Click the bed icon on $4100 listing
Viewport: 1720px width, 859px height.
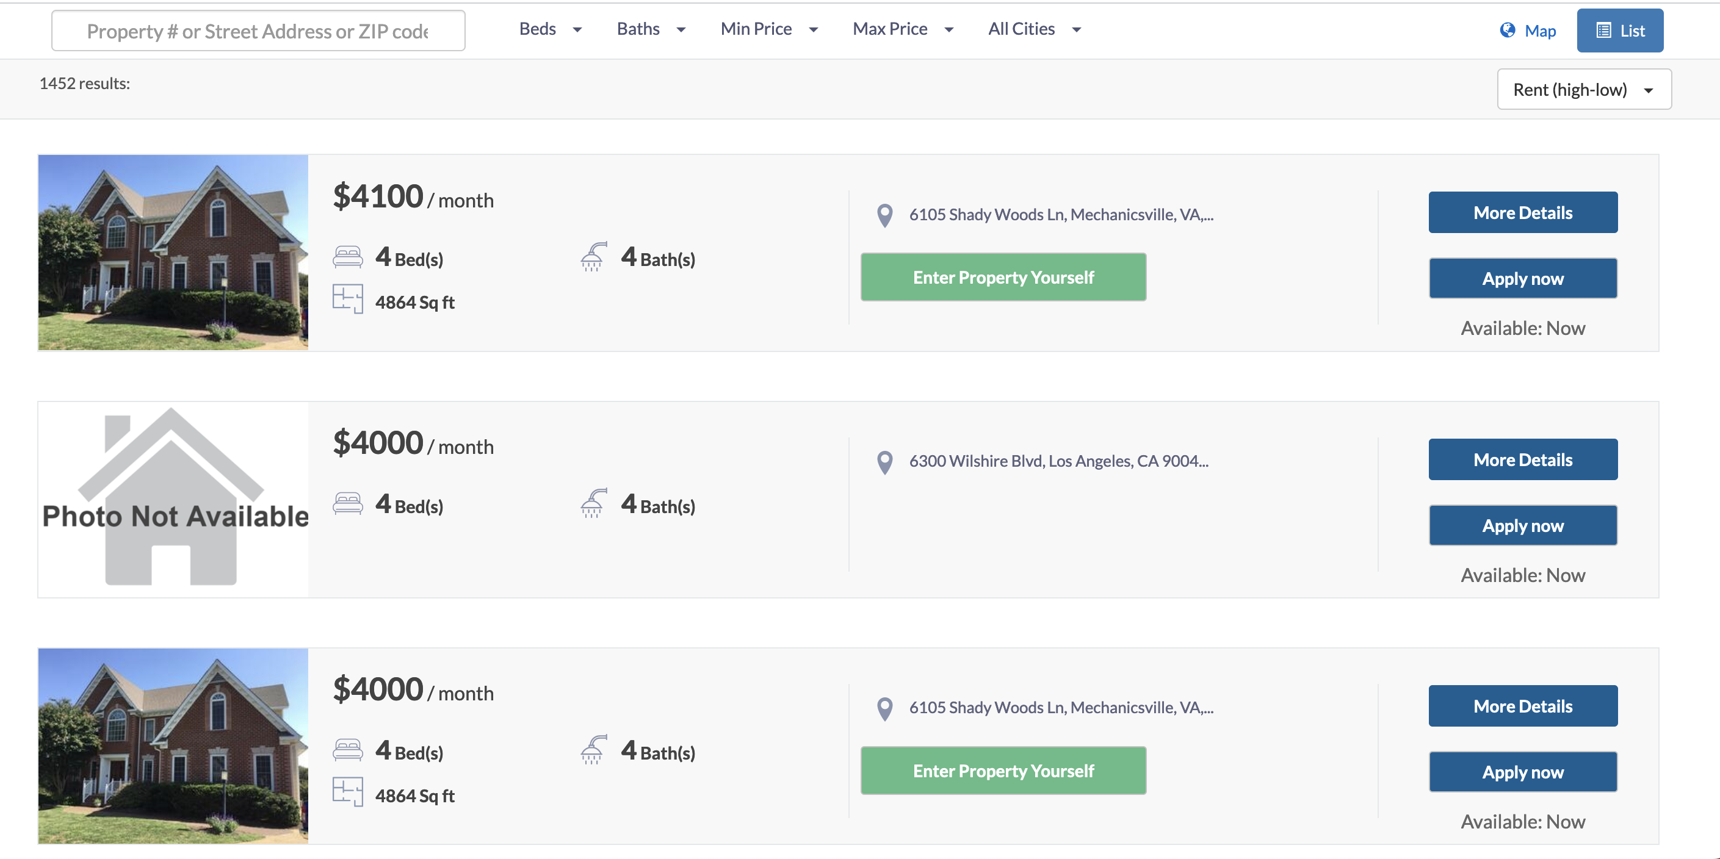(x=347, y=257)
